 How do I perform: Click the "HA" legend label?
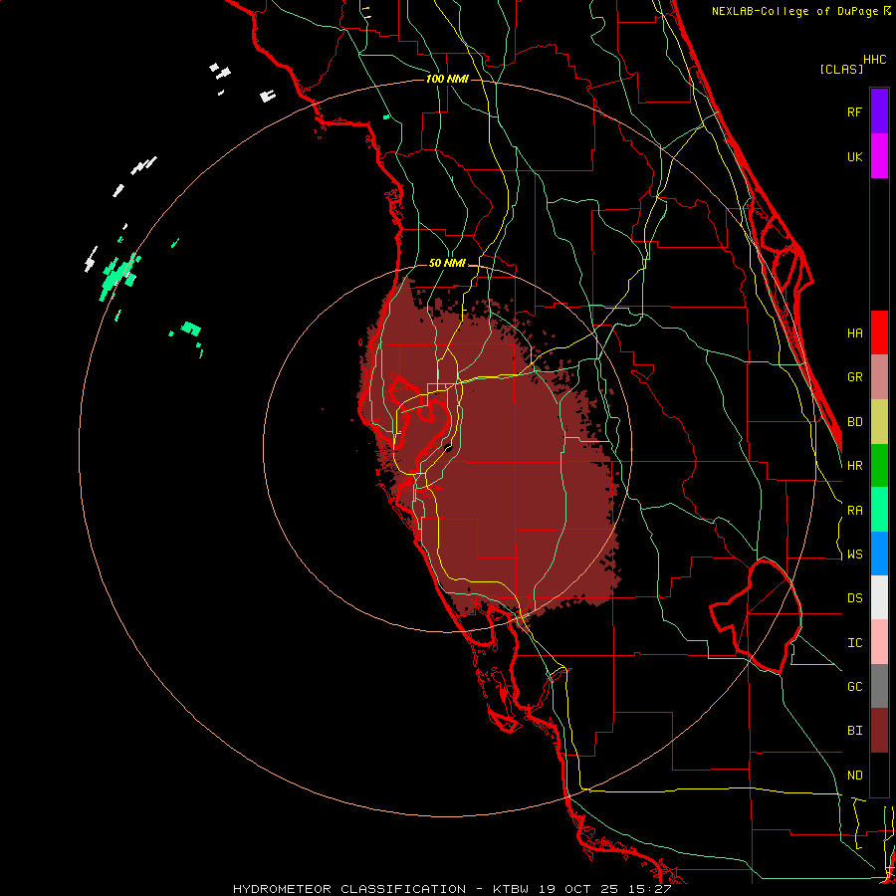(x=855, y=333)
